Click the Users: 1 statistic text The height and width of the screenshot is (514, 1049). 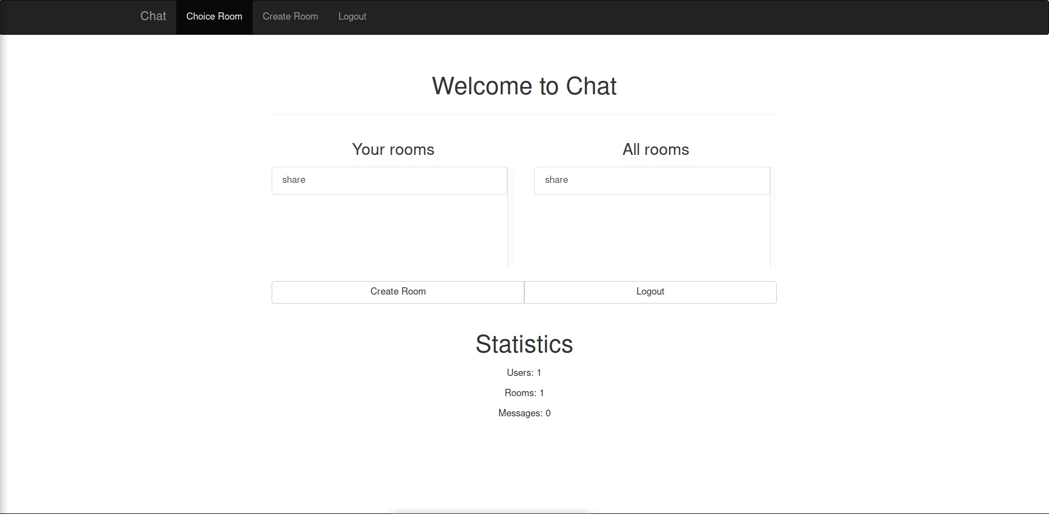524,372
